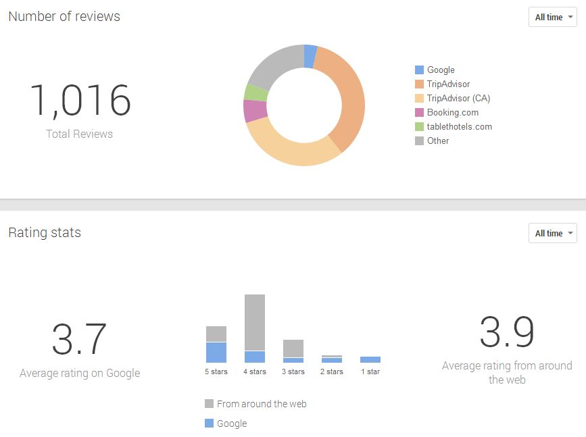
Task: Click the tablethotels.com green legend swatch
Action: pyautogui.click(x=419, y=127)
